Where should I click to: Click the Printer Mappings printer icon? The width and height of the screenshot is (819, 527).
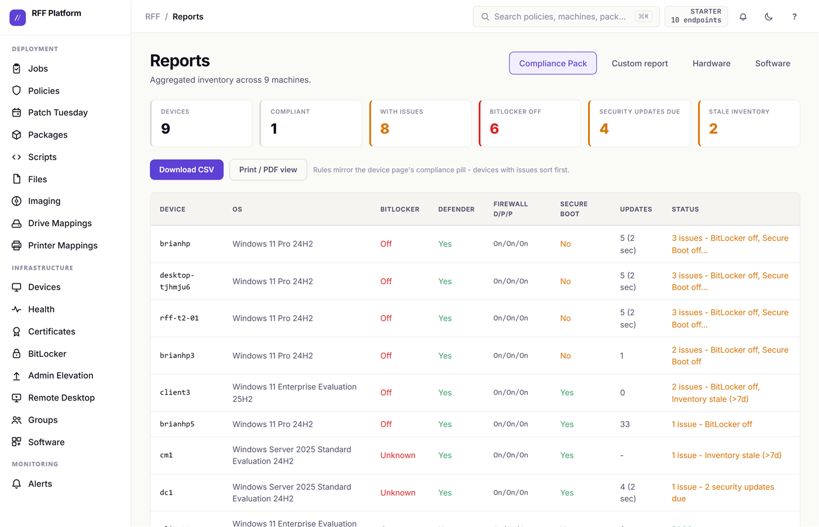[x=16, y=245]
